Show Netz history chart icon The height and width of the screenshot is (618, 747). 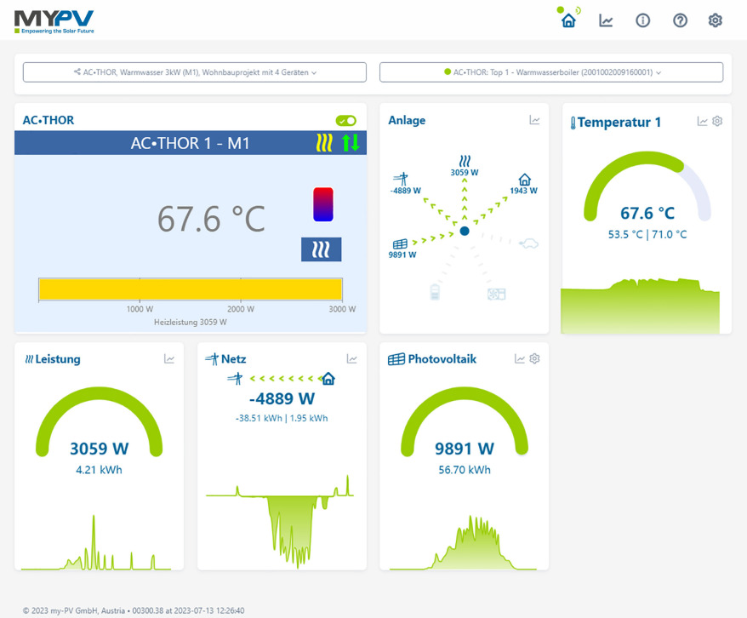(351, 358)
